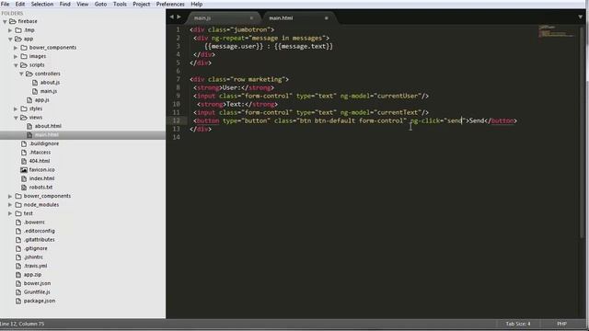589x331 pixels.
Task: Open package.json file
Action: pos(39,301)
